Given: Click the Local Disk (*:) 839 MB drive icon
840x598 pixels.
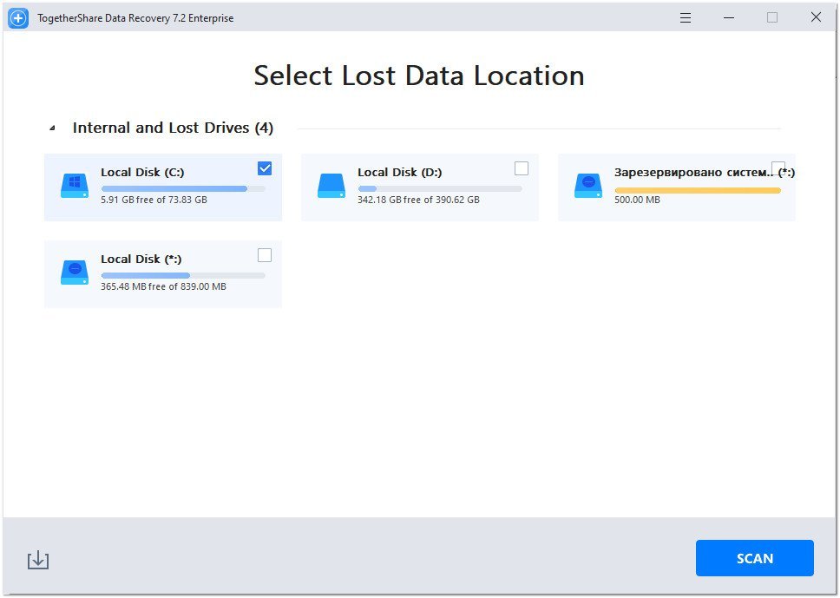Looking at the screenshot, I should tap(75, 273).
